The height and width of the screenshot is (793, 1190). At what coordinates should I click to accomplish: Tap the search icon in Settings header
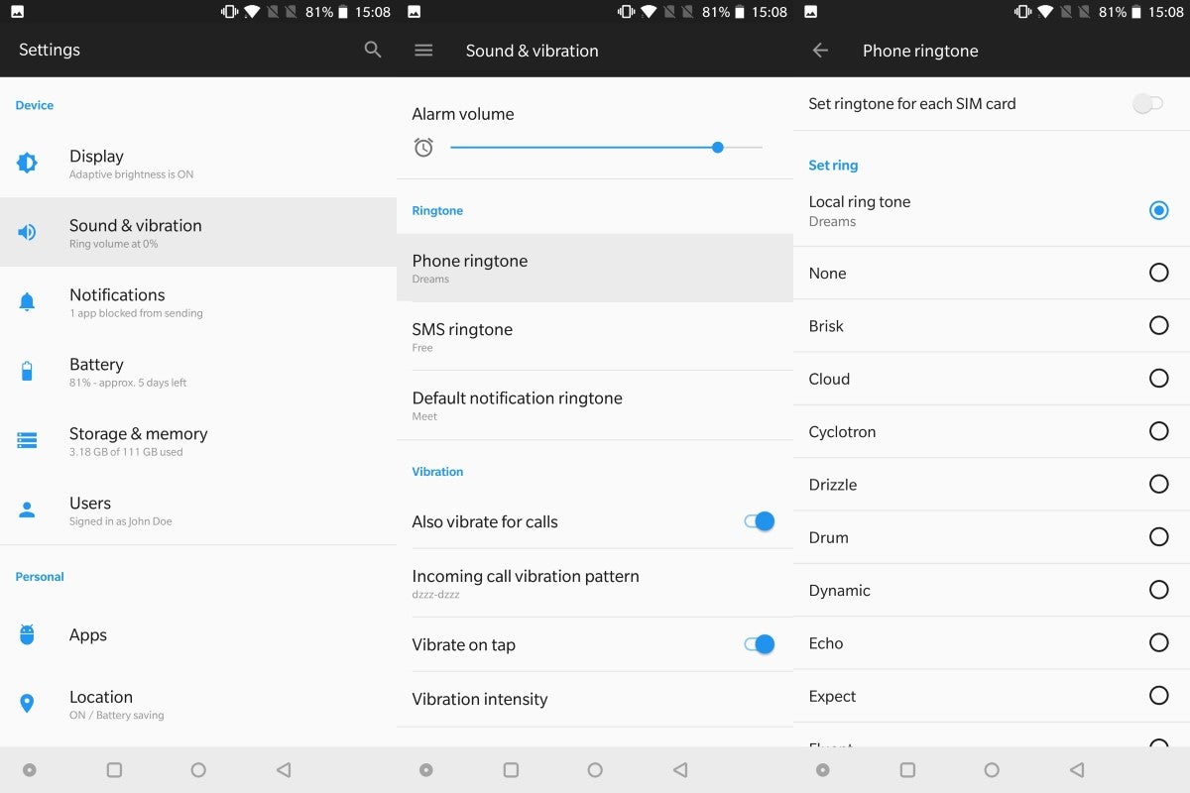[373, 50]
